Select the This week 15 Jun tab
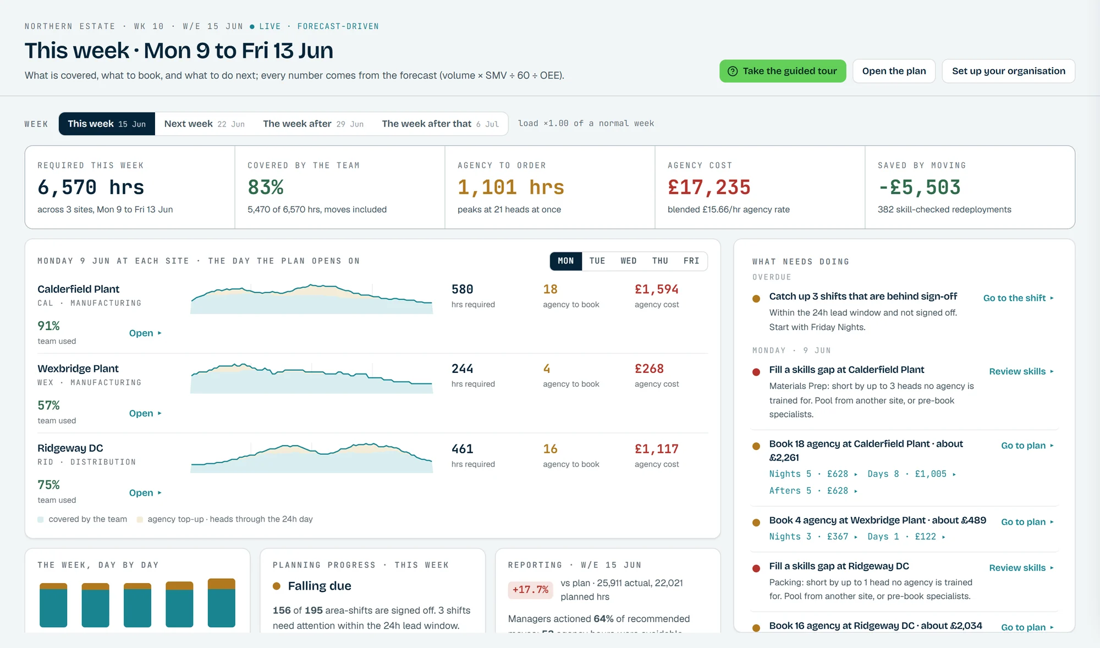 point(107,124)
